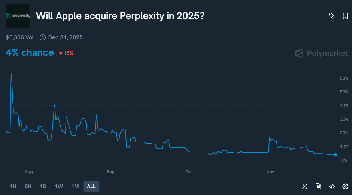Click the Perplexity logo thumbnail

(18, 16)
